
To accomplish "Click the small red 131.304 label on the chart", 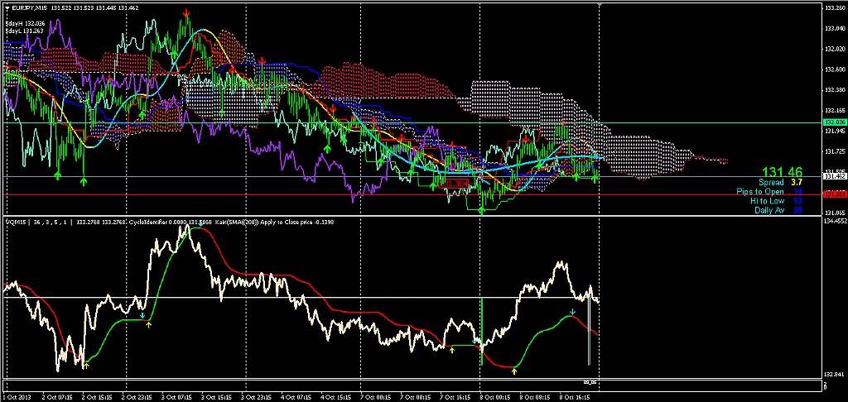I will (x=455, y=184).
